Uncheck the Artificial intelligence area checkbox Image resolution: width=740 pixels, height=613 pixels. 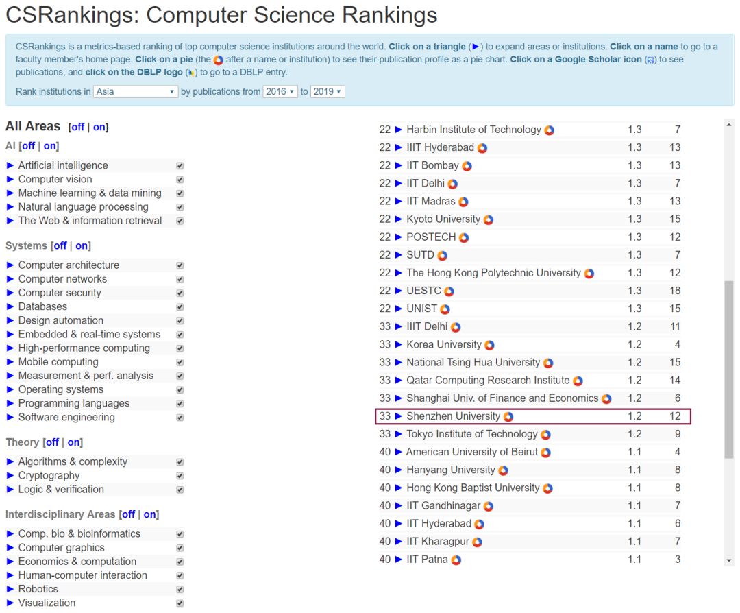pos(180,166)
